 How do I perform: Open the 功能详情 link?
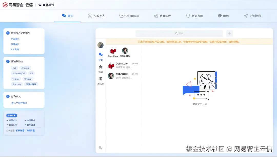coord(30,131)
